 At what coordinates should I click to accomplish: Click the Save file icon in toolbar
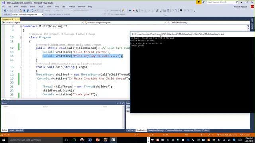24,10
